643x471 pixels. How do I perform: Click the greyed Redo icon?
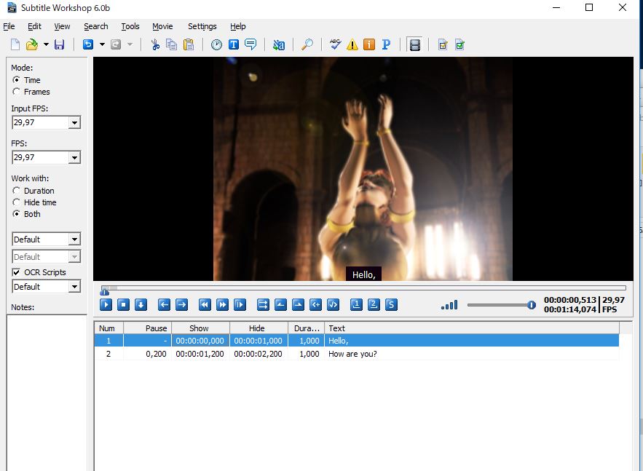(x=116, y=44)
